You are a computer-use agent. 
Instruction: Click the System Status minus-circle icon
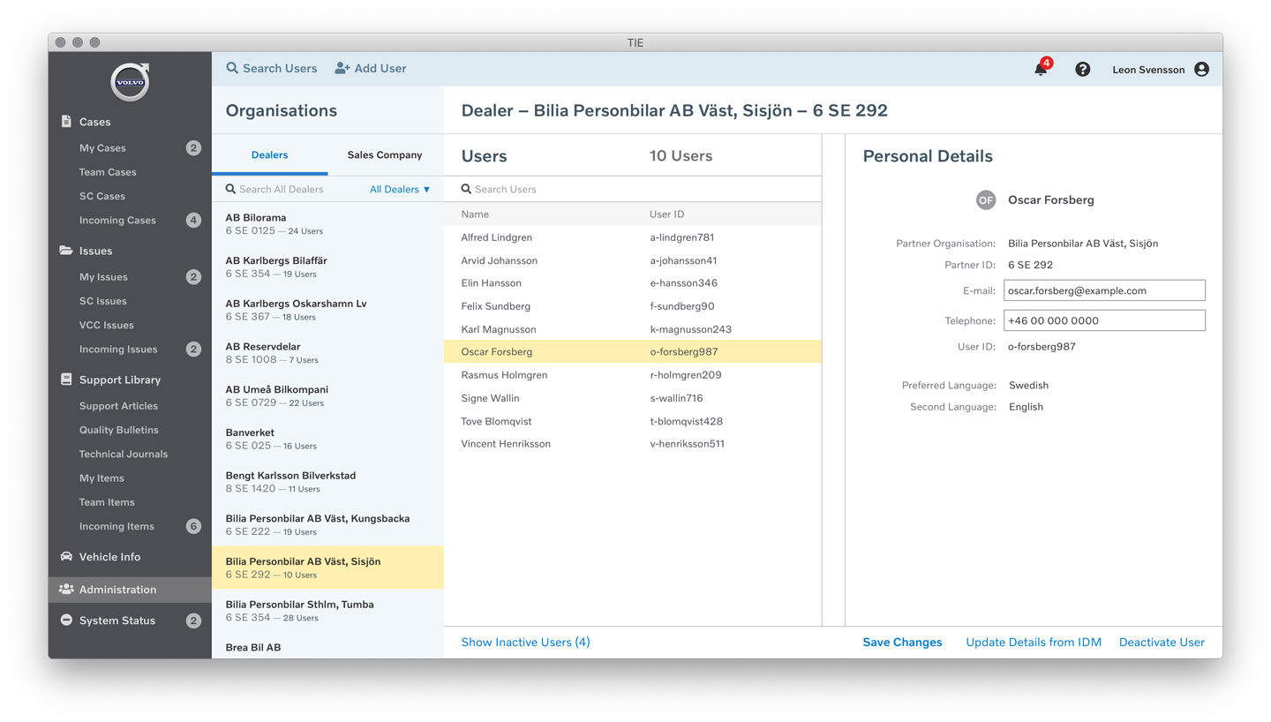tap(66, 620)
